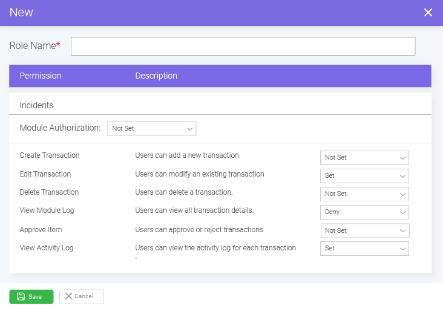
Task: Open Create Transaction permission dropdown
Action: [364, 158]
